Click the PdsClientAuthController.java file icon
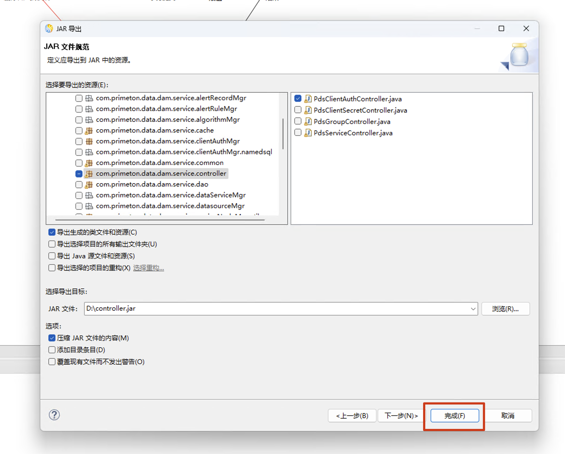The width and height of the screenshot is (565, 454). pyautogui.click(x=308, y=99)
